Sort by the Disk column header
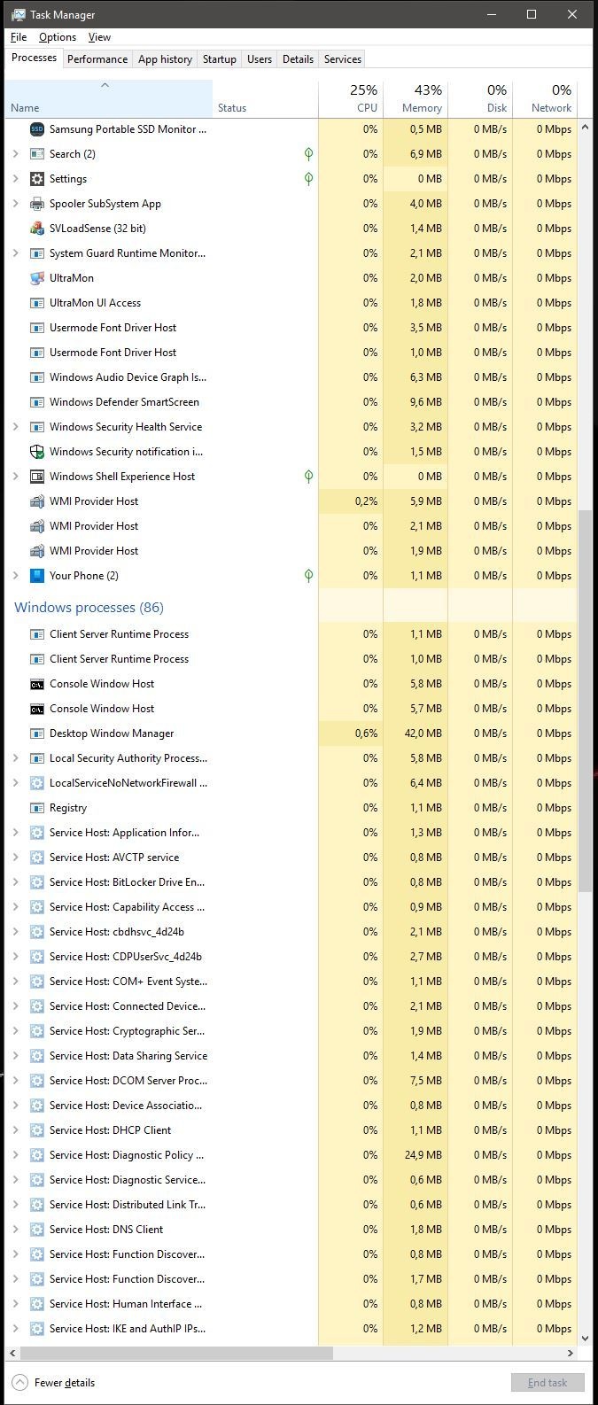 point(480,99)
